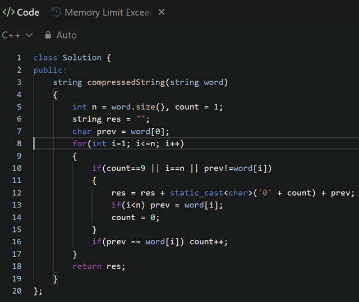This screenshot has width=359, height=302.
Task: Click line number 1 in the gutter
Action: point(19,58)
